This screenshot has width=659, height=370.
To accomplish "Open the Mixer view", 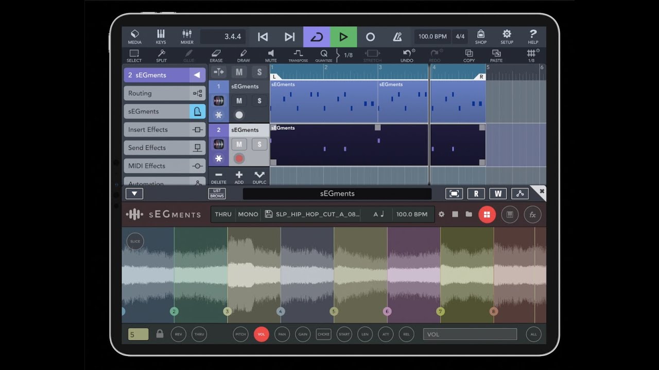I will 187,36.
